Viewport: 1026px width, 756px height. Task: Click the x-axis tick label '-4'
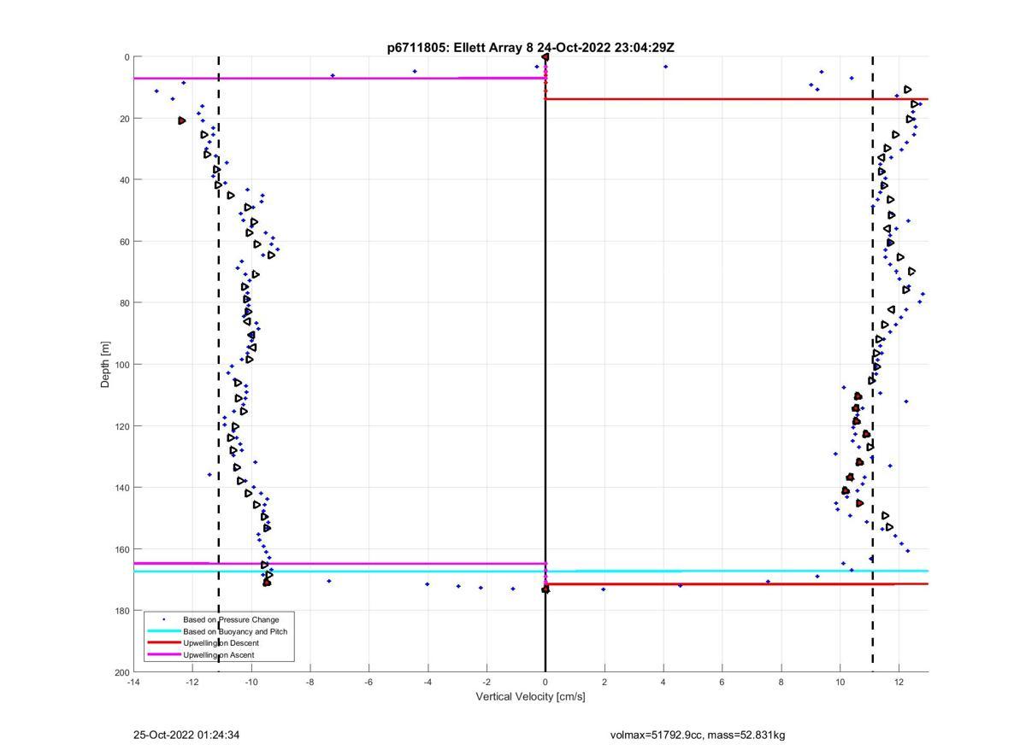coord(427,683)
